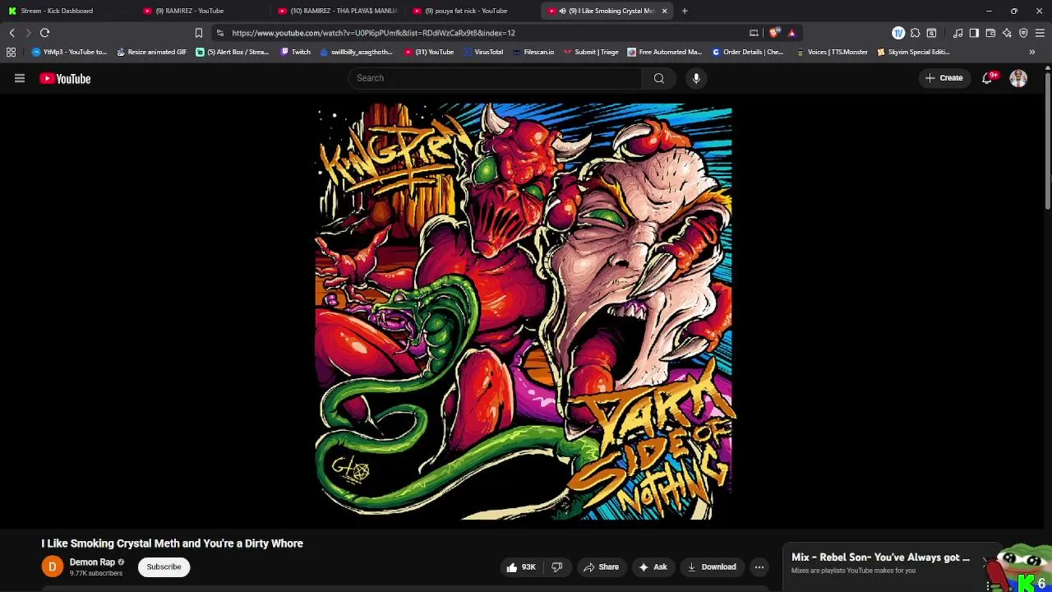Go to YouTube home via logo
1052x592 pixels.
[x=65, y=78]
